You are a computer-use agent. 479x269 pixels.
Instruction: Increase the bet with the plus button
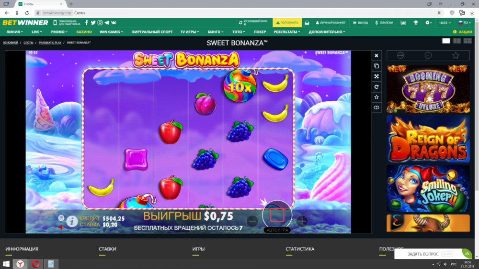(302, 221)
